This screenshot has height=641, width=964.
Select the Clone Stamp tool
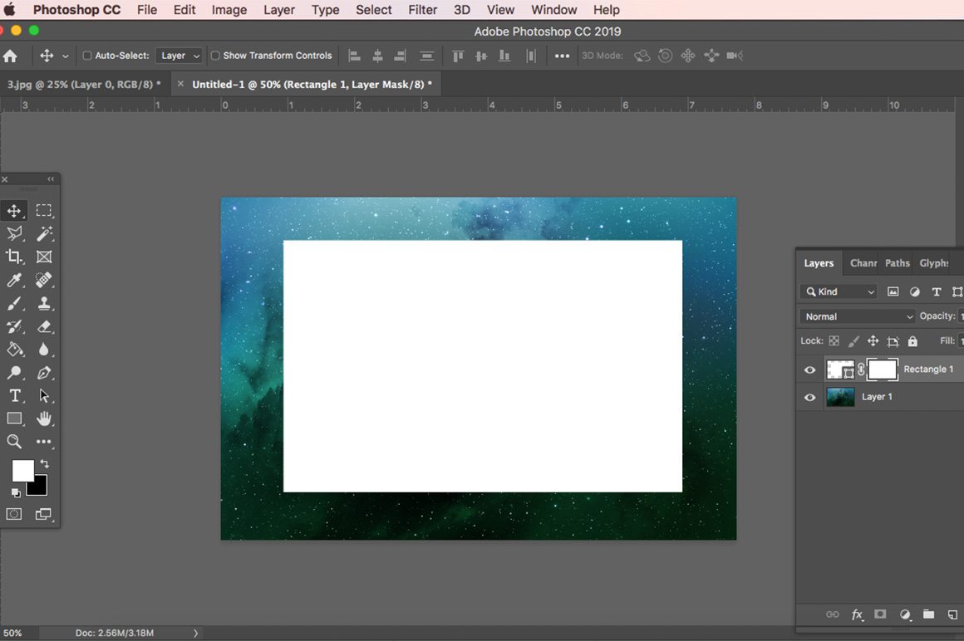pyautogui.click(x=44, y=303)
